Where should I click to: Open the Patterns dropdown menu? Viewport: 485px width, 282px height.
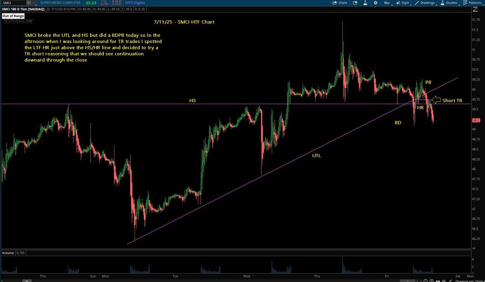(x=472, y=3)
